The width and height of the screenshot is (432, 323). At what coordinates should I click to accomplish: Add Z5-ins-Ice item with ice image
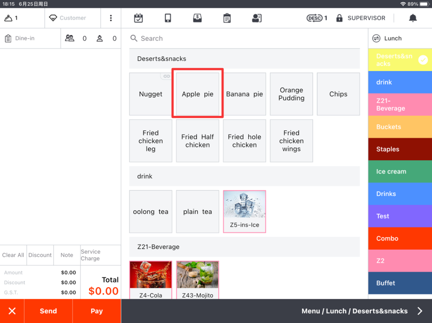coord(244,211)
